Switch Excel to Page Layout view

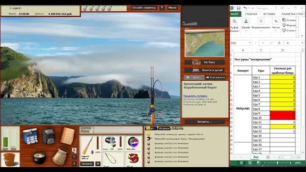click(250, 163)
